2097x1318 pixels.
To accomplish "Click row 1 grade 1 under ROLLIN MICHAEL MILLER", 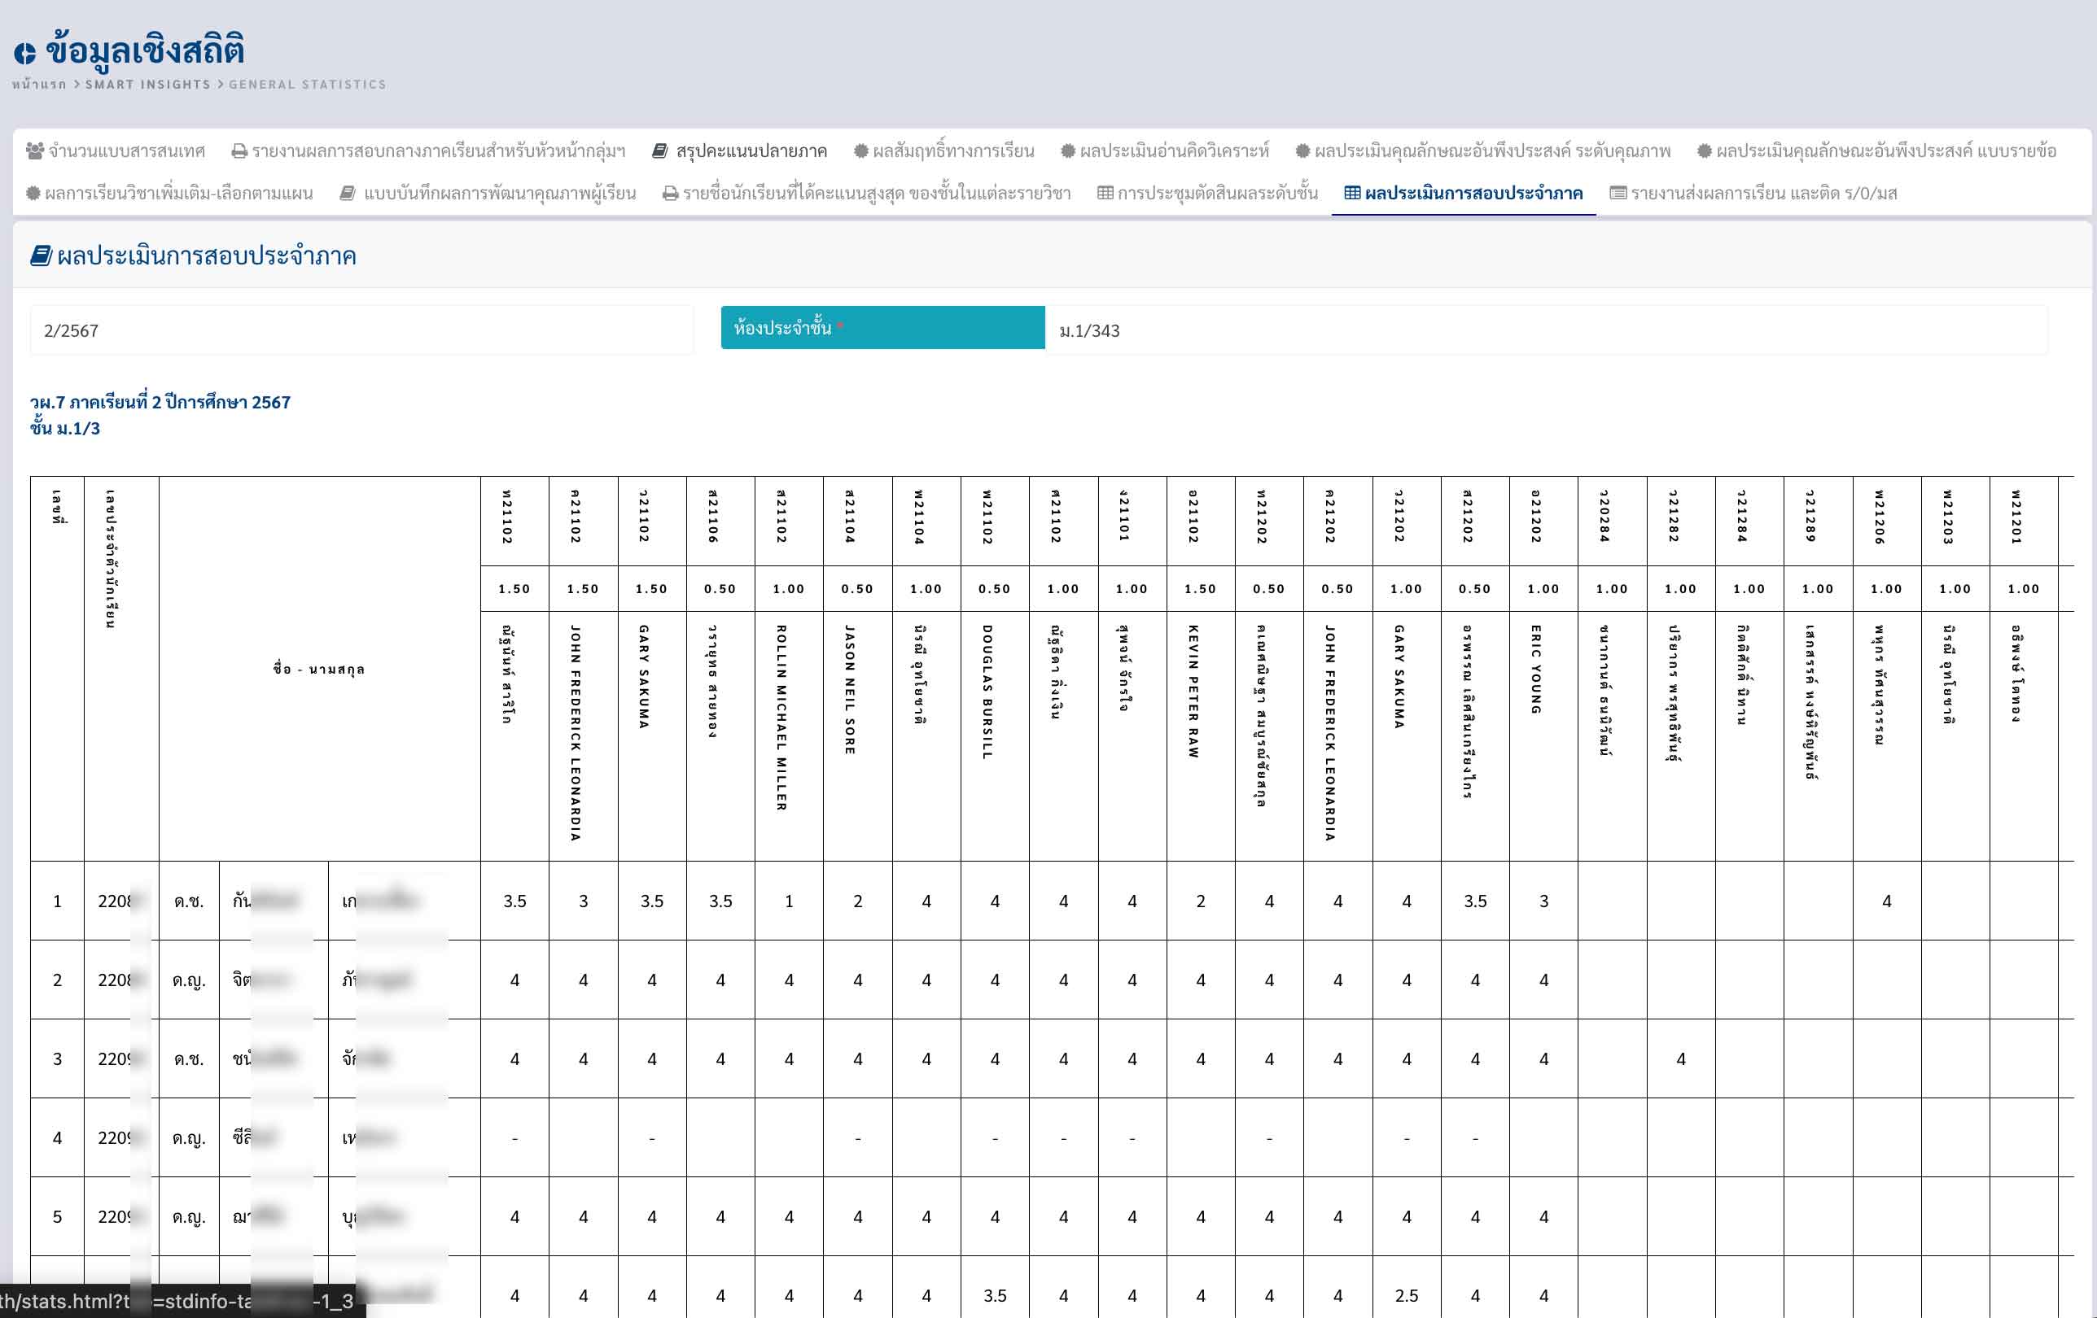I will [789, 901].
